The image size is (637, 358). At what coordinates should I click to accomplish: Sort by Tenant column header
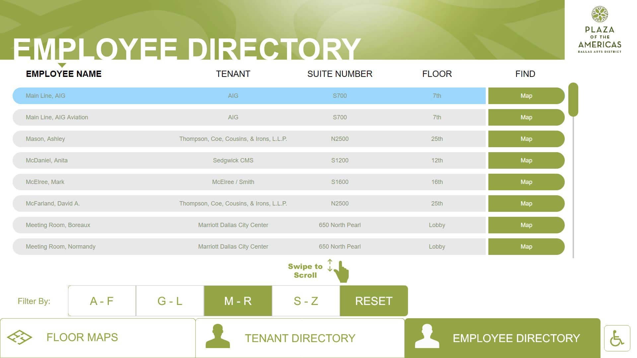coord(233,74)
